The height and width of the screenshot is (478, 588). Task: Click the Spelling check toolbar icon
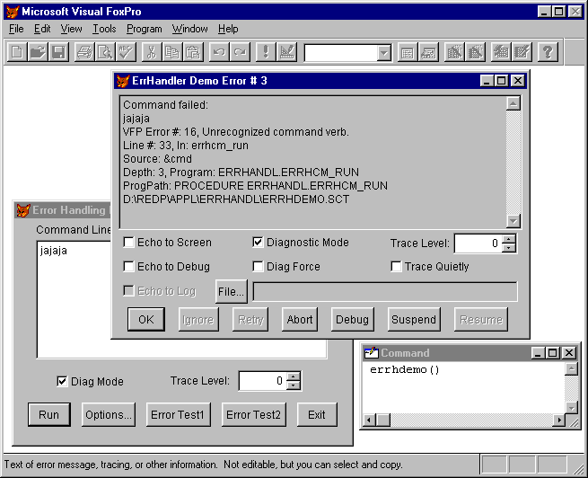(x=126, y=52)
